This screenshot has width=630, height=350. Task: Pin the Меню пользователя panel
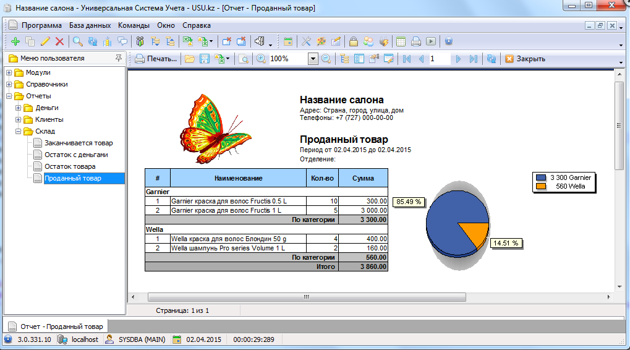tap(119, 58)
